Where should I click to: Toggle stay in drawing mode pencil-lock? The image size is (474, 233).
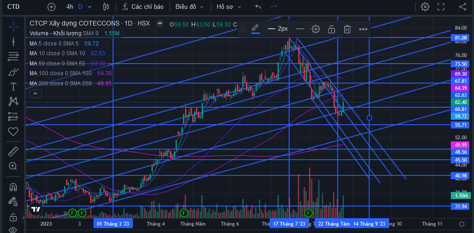tap(13, 201)
